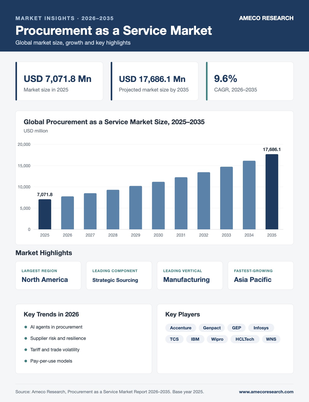The width and height of the screenshot is (309, 402).
Task: Click the 15,000 y-axis label
Action: click(24, 166)
